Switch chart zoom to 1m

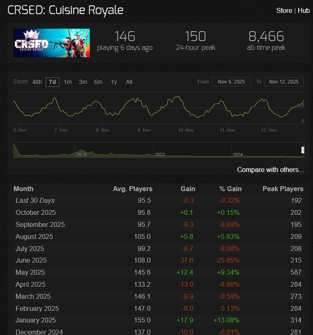click(x=68, y=82)
